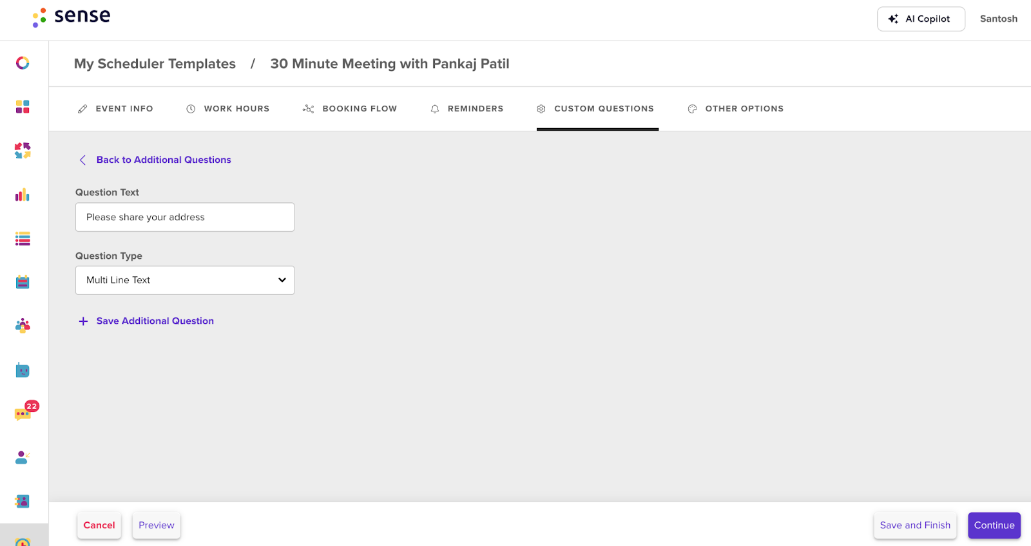The image size is (1031, 546).
Task: Click the bar chart analytics sidebar icon
Action: click(23, 194)
